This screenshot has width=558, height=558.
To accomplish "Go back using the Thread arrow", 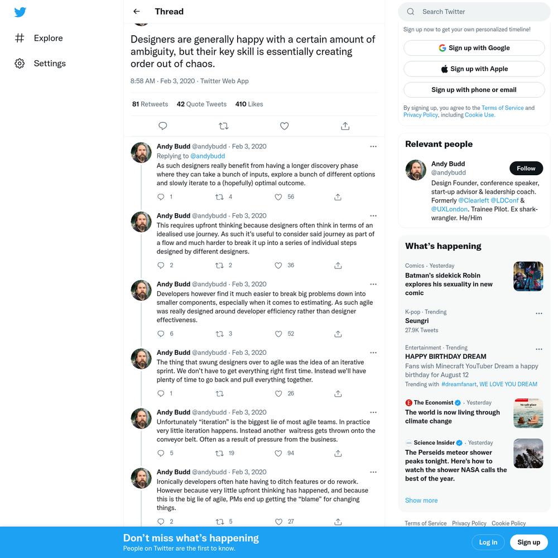I will (136, 11).
